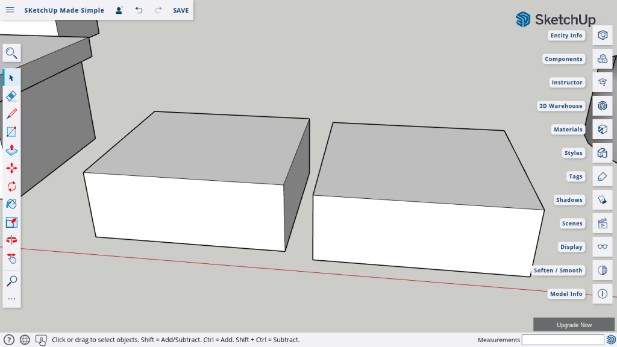
Task: Click the SAVE button
Action: pyautogui.click(x=181, y=10)
